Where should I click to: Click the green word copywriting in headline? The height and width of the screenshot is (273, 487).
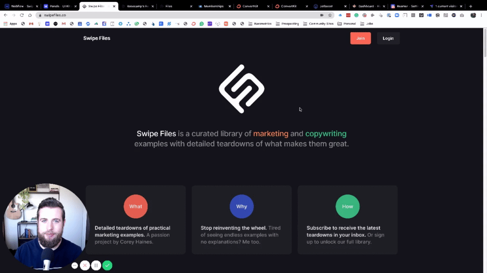tap(326, 134)
